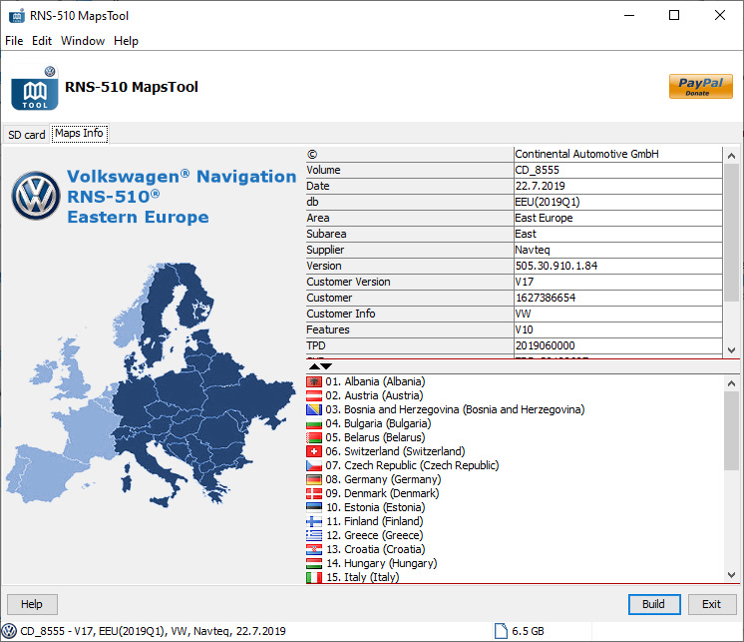
Task: Select the db value EEU(2019Q1)
Action: (617, 202)
